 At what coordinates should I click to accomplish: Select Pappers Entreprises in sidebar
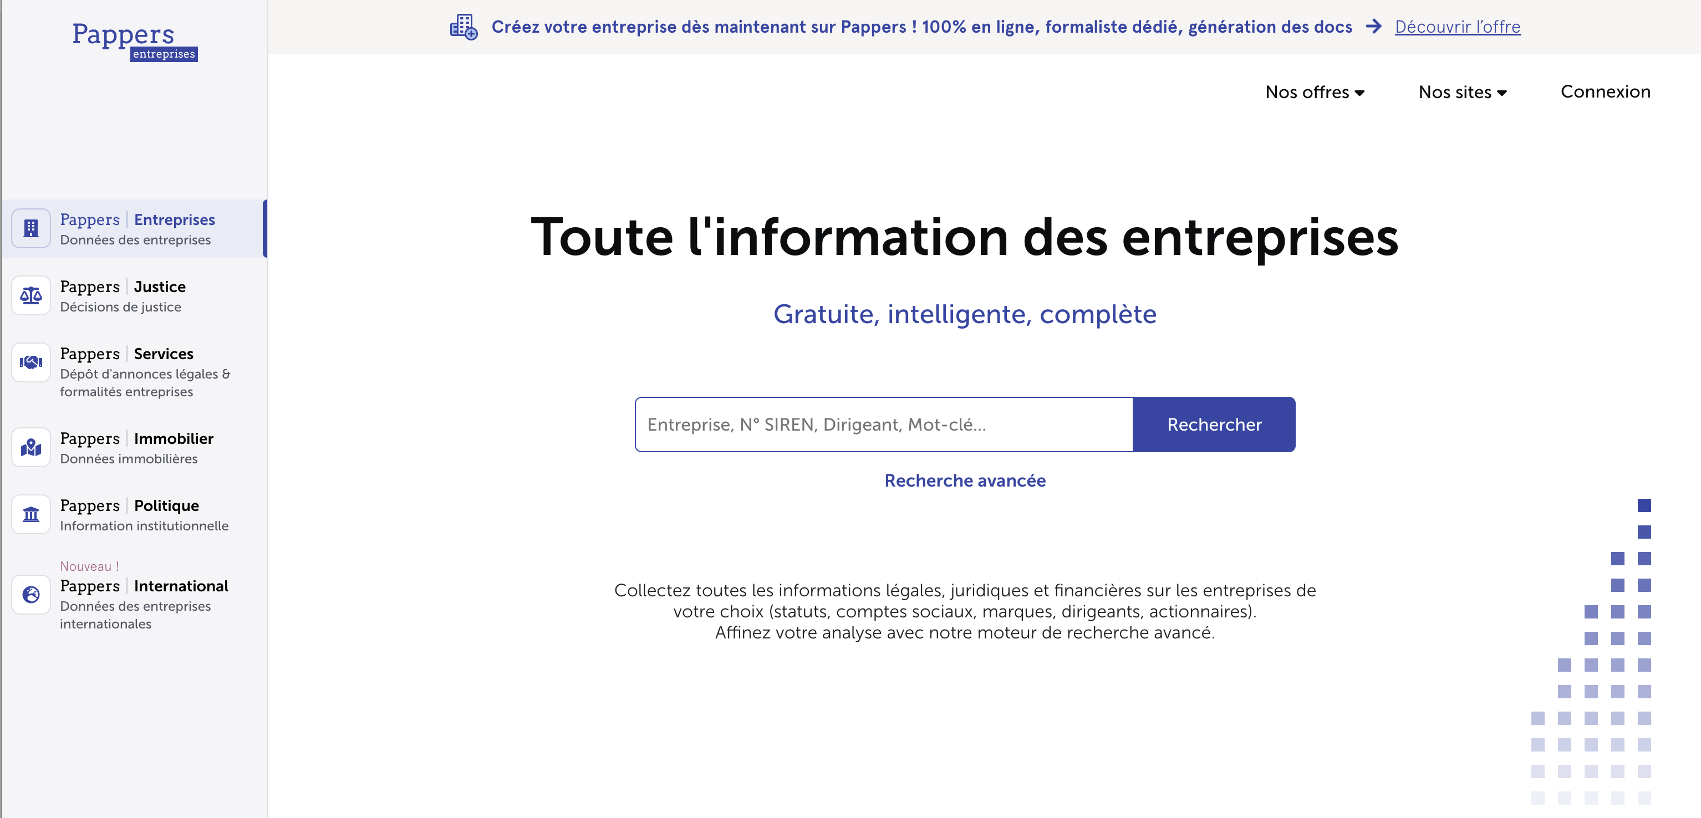click(x=134, y=228)
